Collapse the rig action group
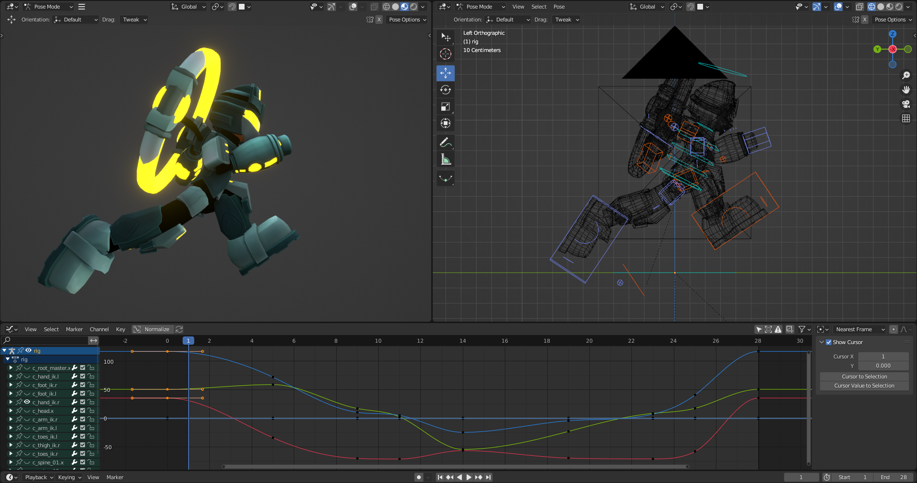The width and height of the screenshot is (917, 483). (8, 359)
